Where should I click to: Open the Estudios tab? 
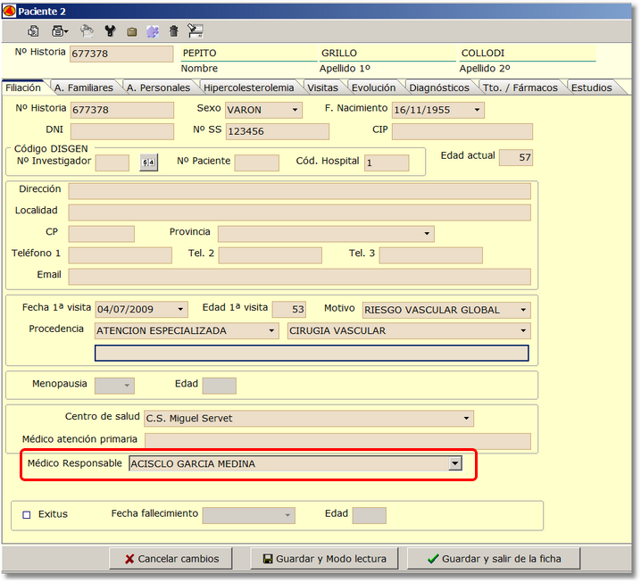click(592, 87)
